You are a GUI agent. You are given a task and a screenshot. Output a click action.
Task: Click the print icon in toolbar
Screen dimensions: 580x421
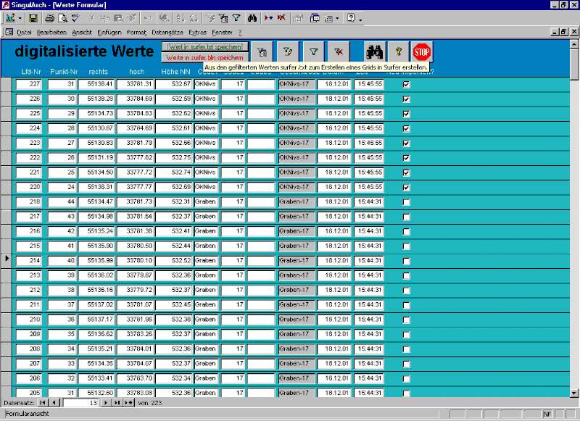49,18
